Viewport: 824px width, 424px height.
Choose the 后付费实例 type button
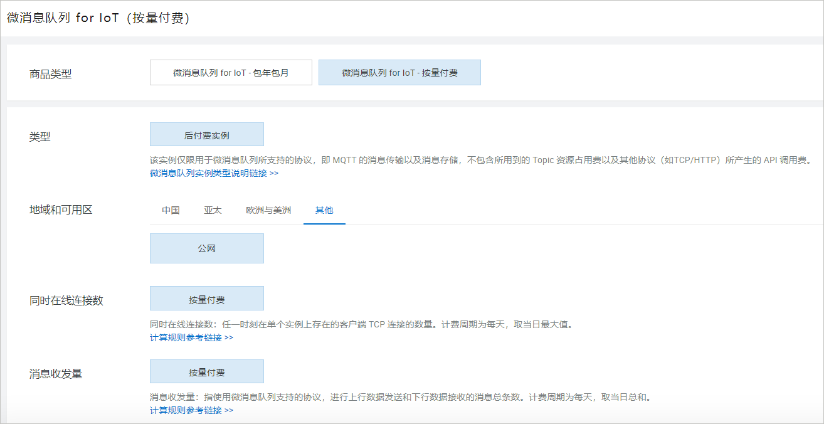(x=207, y=135)
